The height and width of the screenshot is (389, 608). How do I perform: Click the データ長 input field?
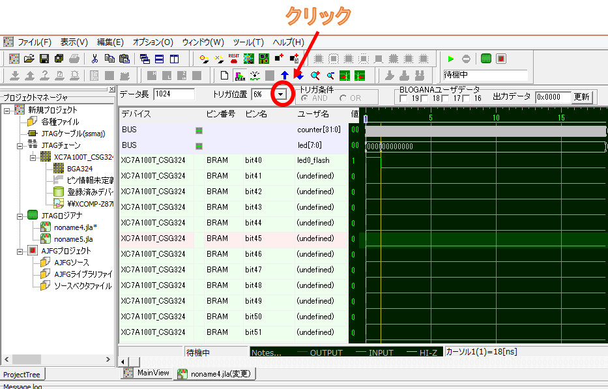point(174,94)
